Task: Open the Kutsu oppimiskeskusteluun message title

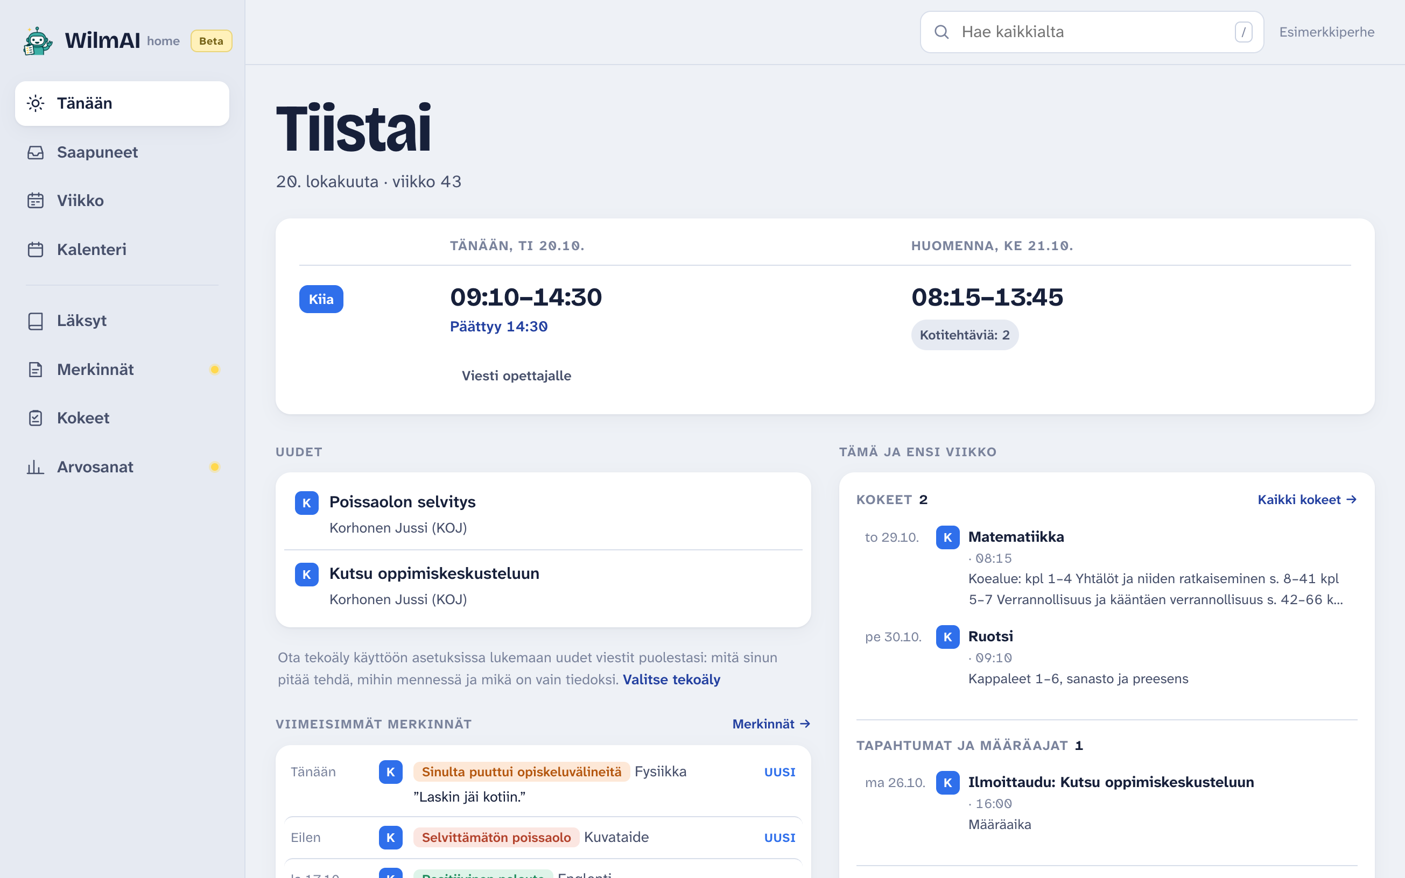Action: point(434,573)
